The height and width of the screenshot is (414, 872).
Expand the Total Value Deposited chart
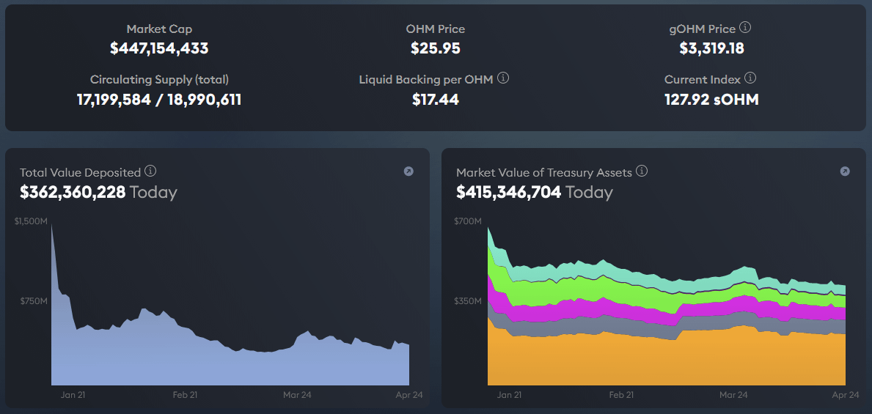pyautogui.click(x=408, y=171)
